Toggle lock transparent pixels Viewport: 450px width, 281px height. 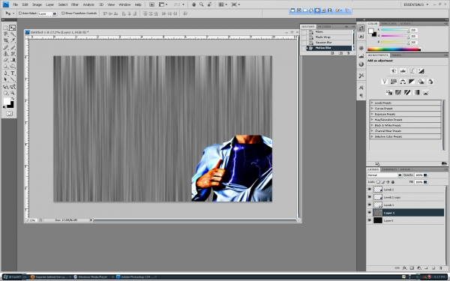(378, 182)
